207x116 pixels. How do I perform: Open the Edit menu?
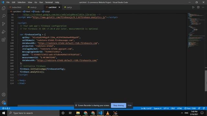click(14, 2)
